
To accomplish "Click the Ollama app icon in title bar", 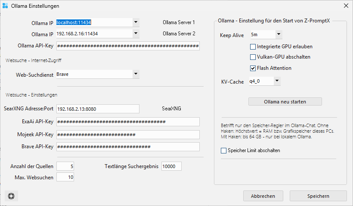I will [5, 6].
